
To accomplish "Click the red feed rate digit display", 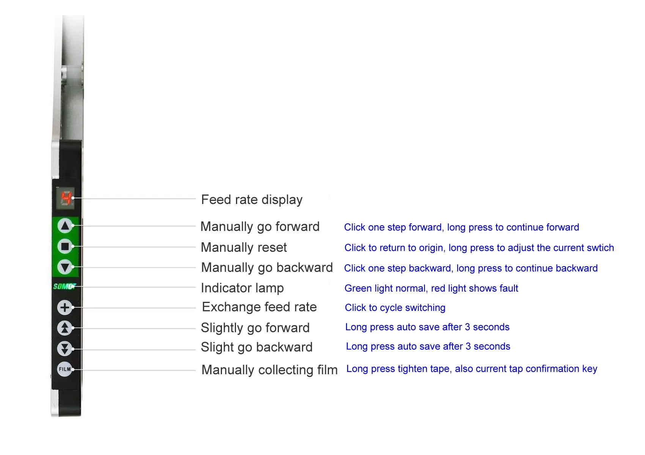I will [66, 198].
